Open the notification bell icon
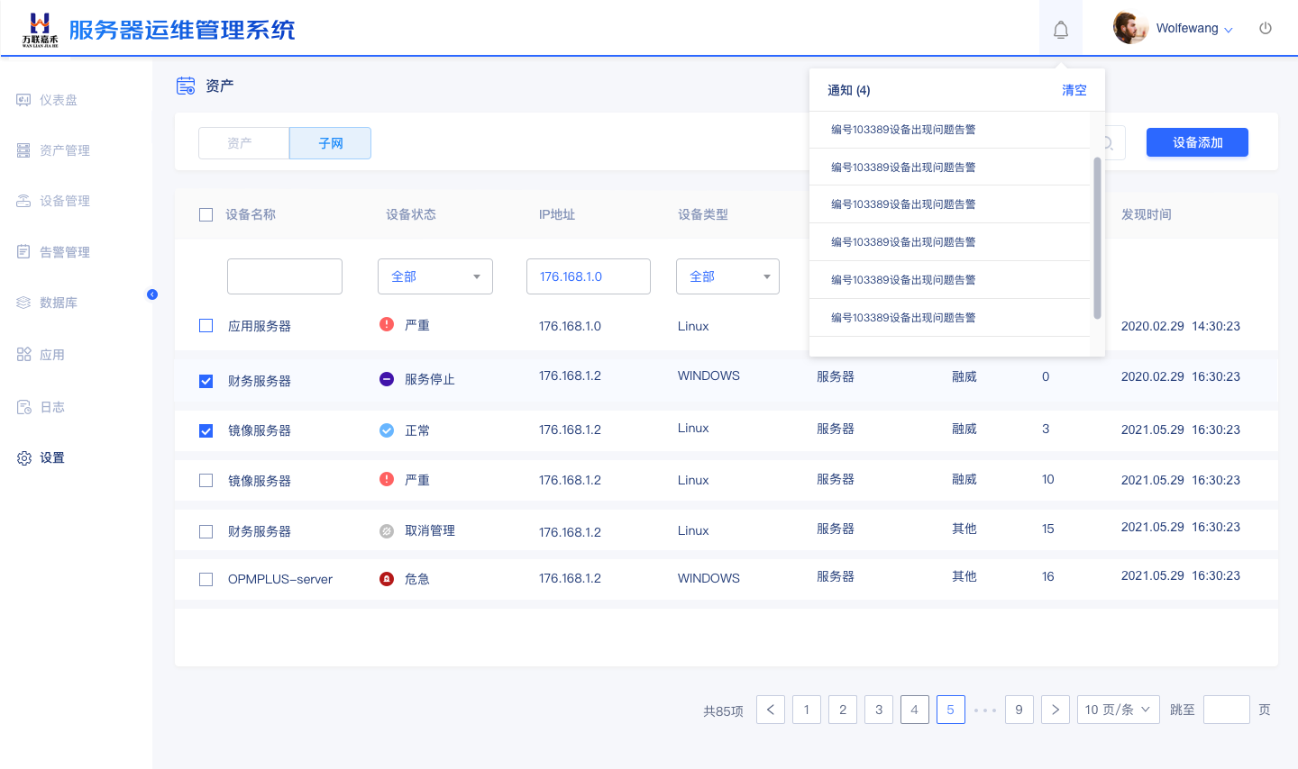Image resolution: width=1298 pixels, height=769 pixels. pyautogui.click(x=1061, y=30)
